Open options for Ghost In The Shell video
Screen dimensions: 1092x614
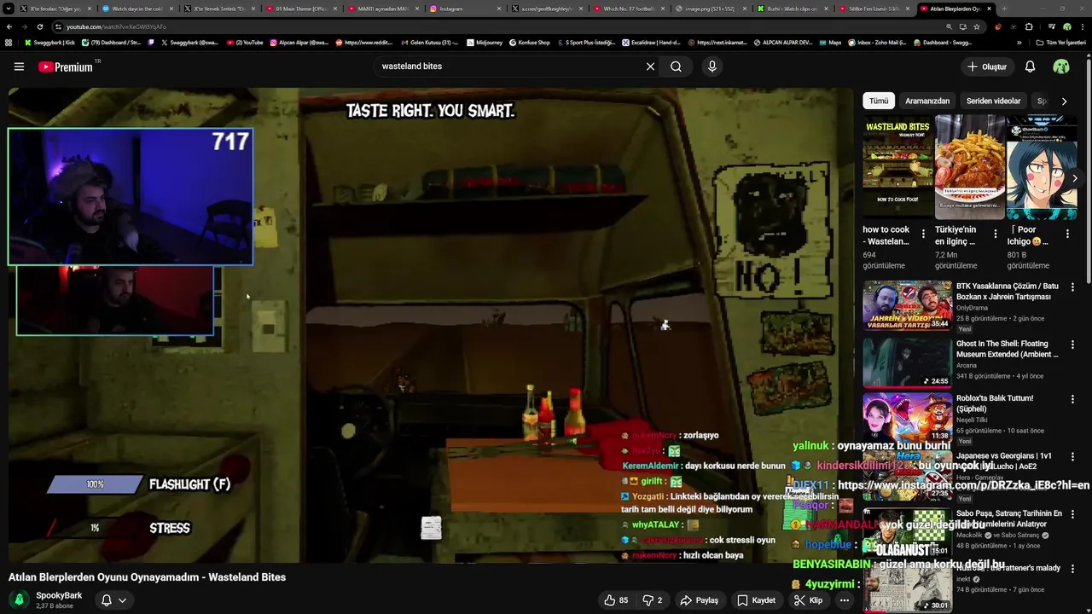point(1072,345)
